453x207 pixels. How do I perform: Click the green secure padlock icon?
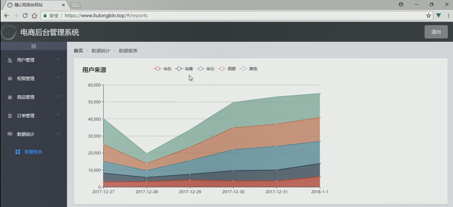[45, 16]
